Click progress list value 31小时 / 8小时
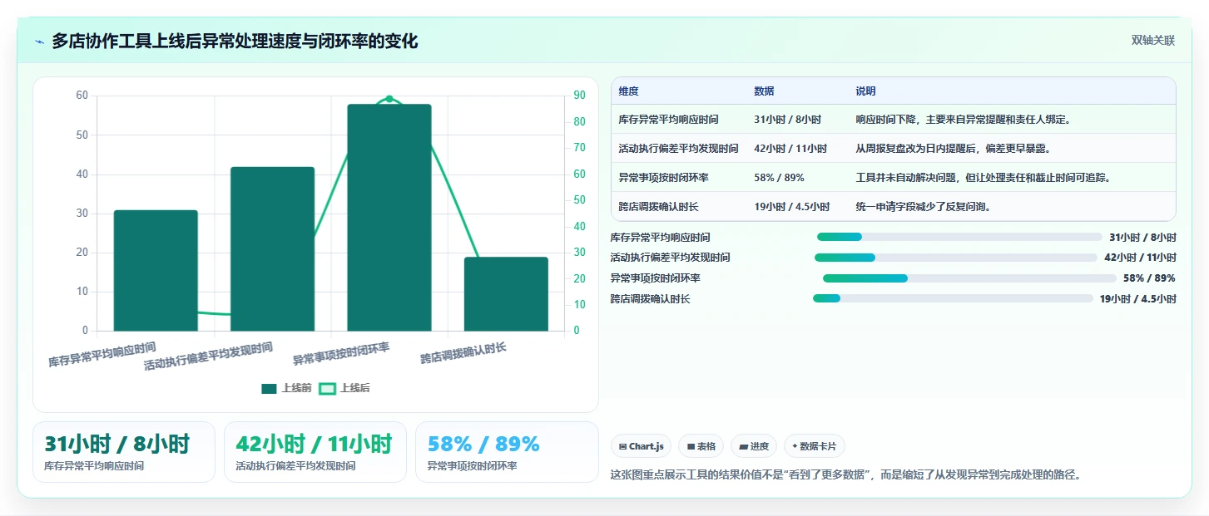 (x=1142, y=237)
